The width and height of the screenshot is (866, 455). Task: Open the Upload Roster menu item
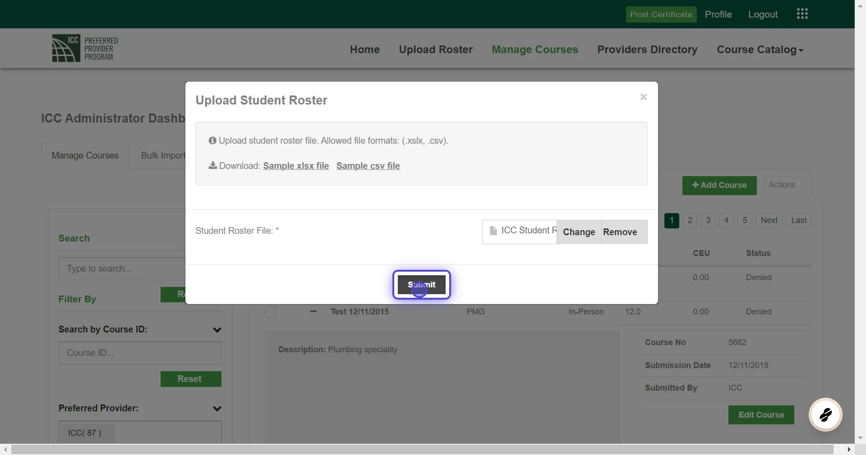[436, 50]
